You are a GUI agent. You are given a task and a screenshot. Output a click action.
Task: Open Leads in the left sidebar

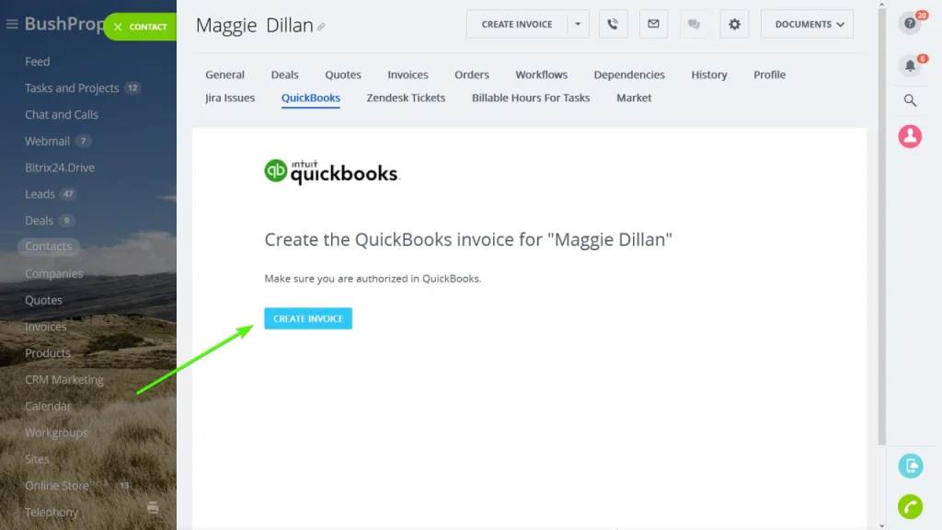40,194
